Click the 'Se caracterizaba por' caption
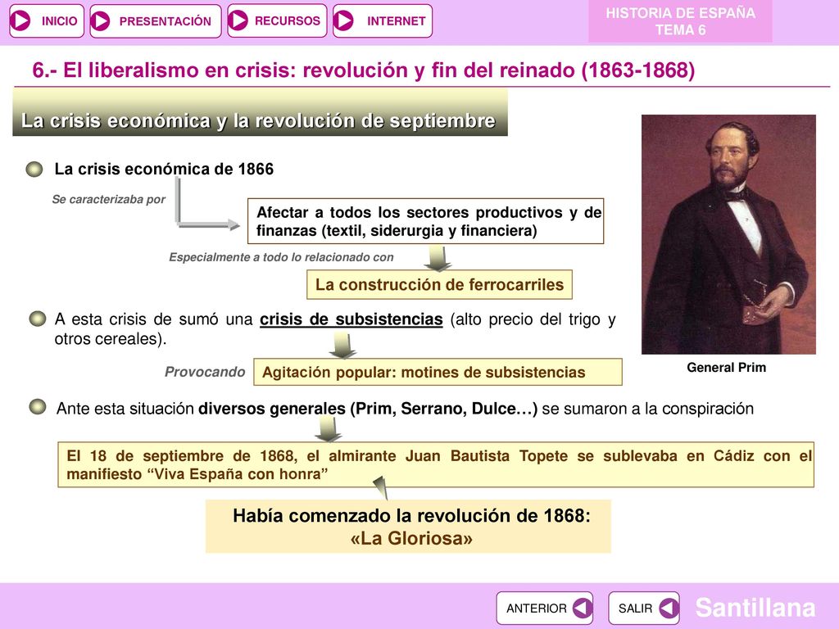Screen dimensions: 839x629 click(x=109, y=200)
